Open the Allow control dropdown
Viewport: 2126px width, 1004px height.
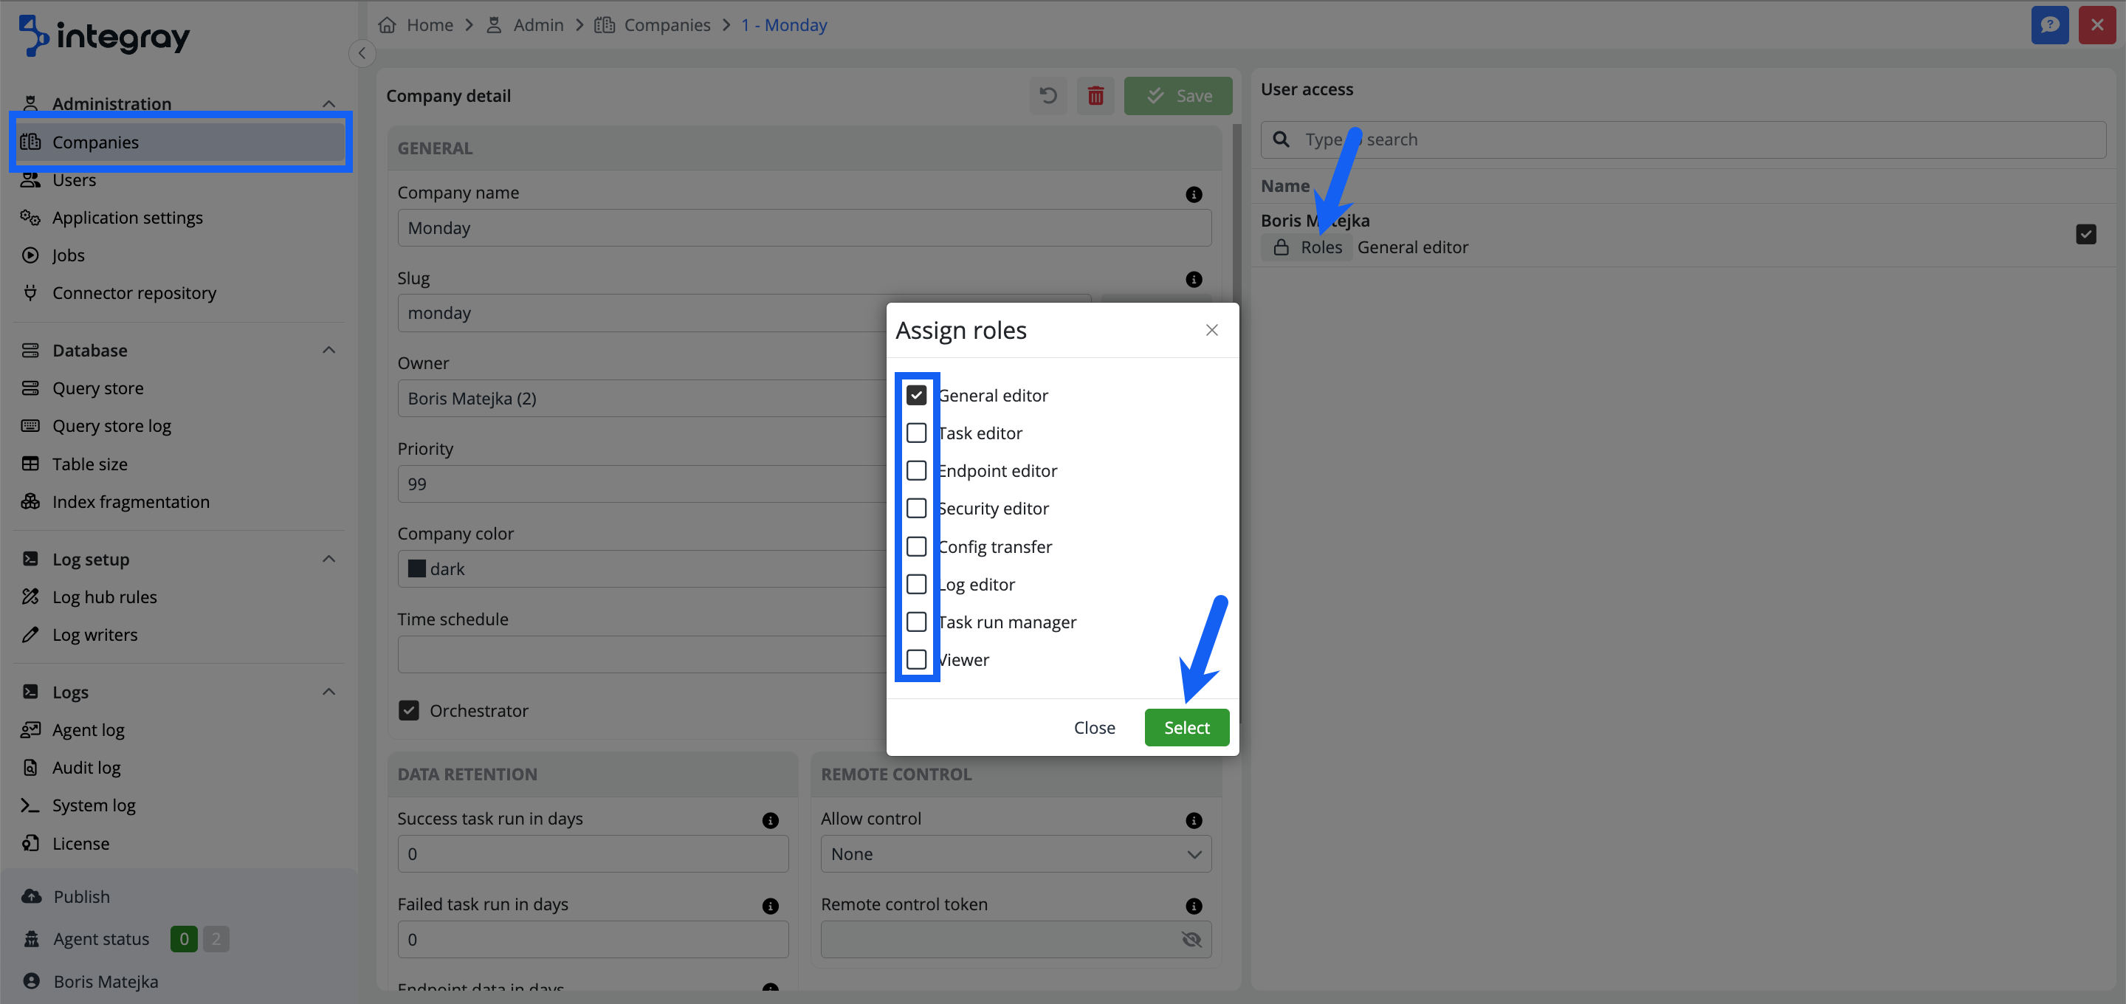[x=1015, y=853]
